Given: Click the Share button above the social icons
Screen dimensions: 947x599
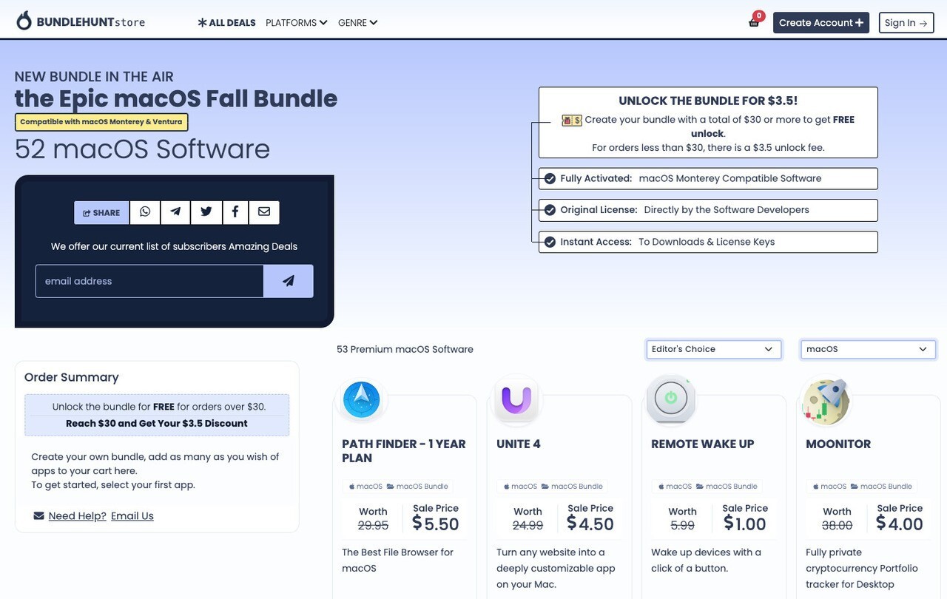Looking at the screenshot, I should [x=101, y=211].
